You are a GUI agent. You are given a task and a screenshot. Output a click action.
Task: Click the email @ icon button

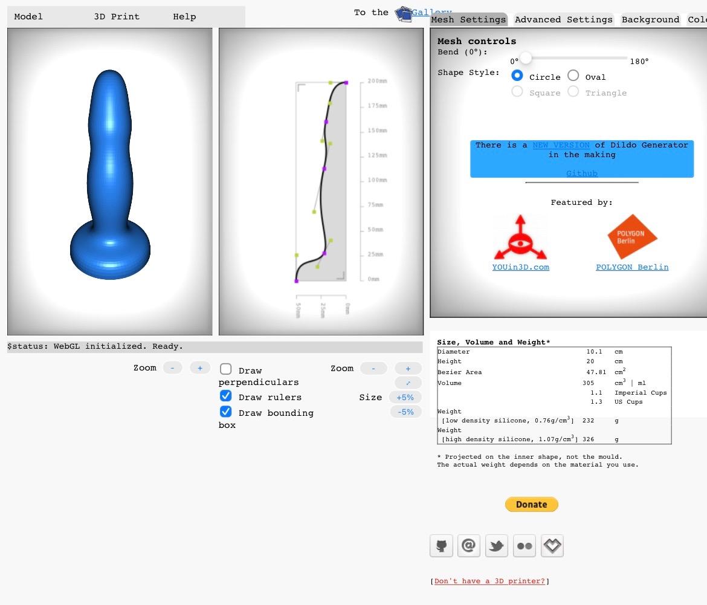469,546
